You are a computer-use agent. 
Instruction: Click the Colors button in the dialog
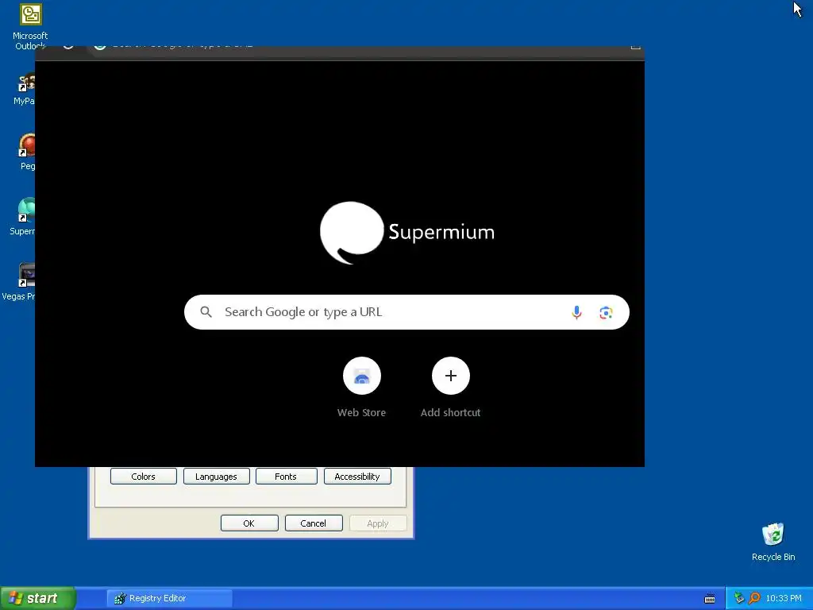(x=143, y=477)
